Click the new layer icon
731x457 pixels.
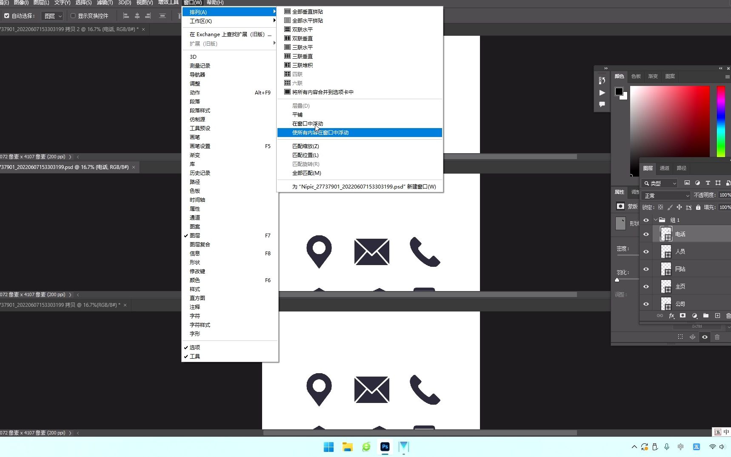click(x=717, y=316)
